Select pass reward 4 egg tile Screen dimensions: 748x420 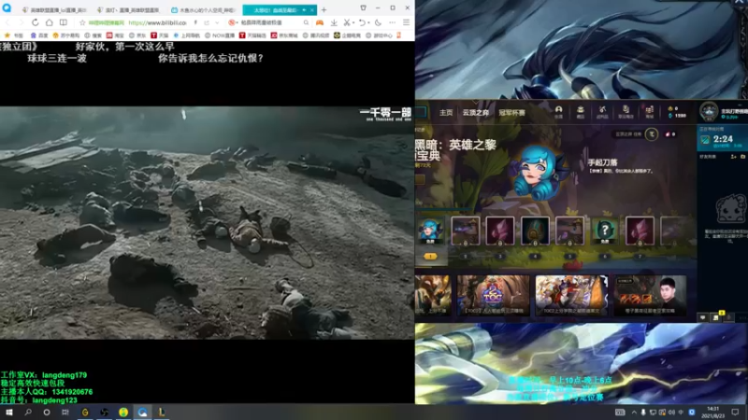535,231
